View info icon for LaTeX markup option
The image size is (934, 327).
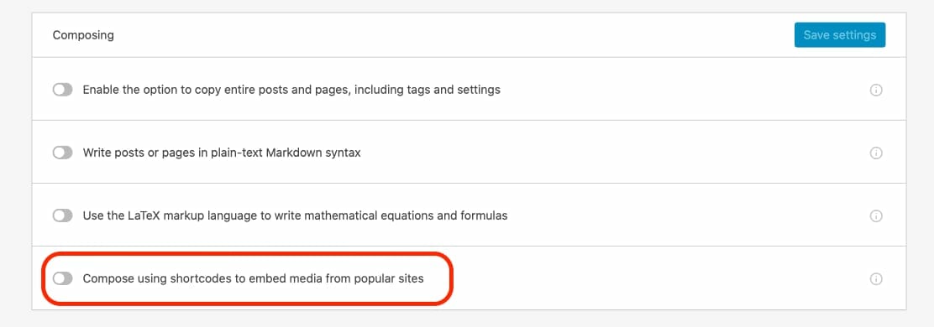pos(875,215)
